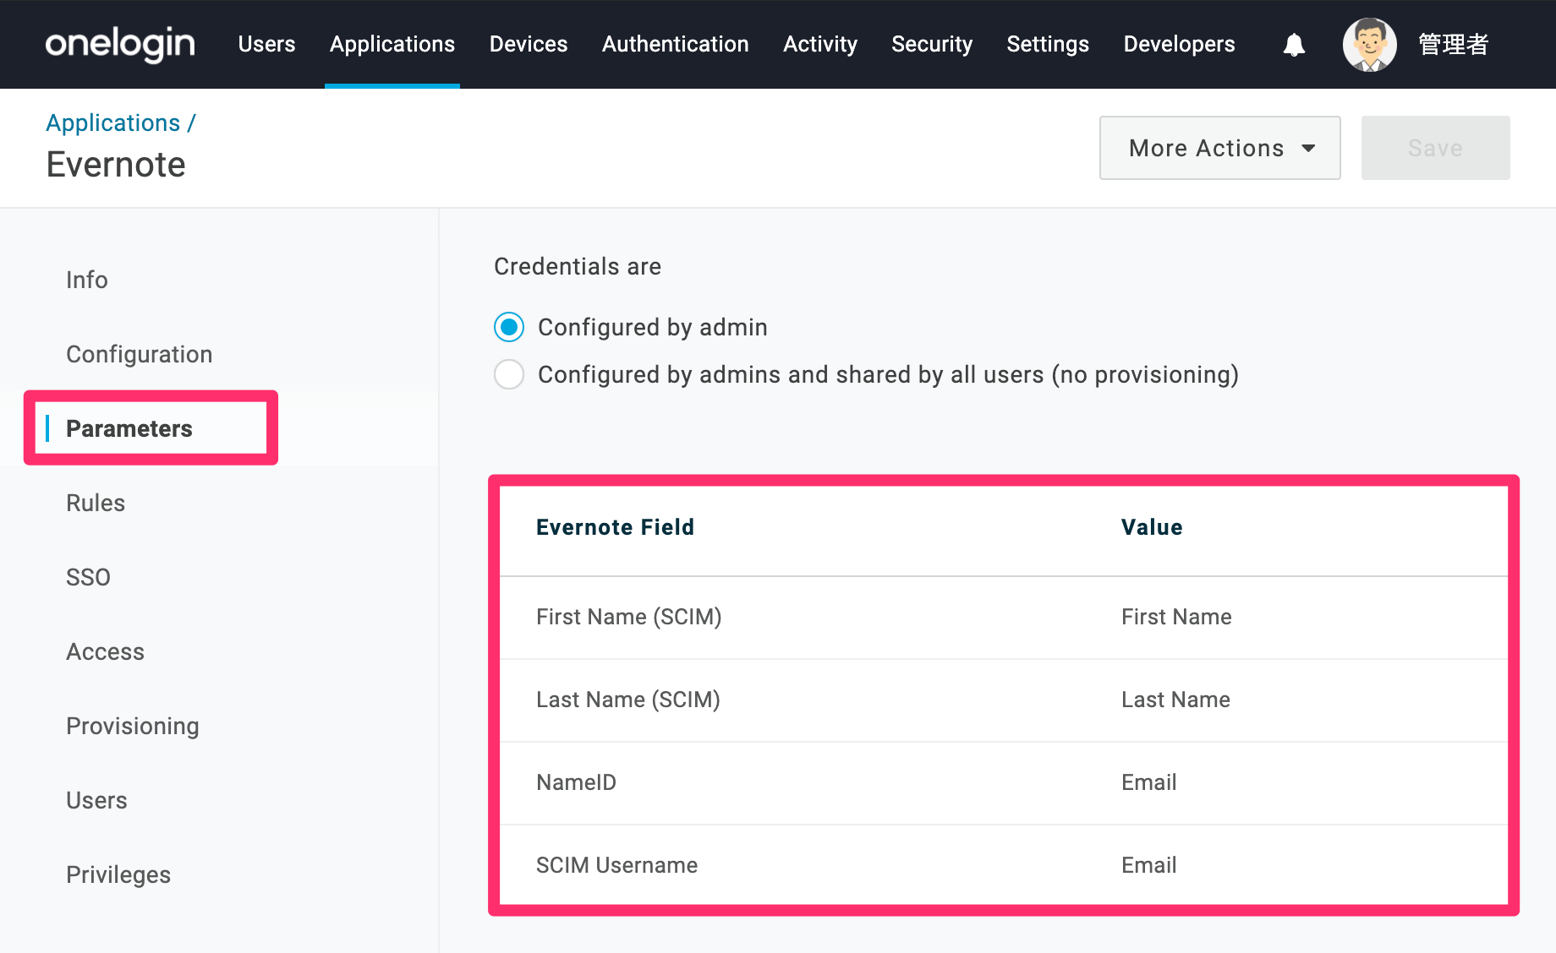This screenshot has height=953, width=1556.
Task: Switch to the Users sidebar tab
Action: [97, 800]
